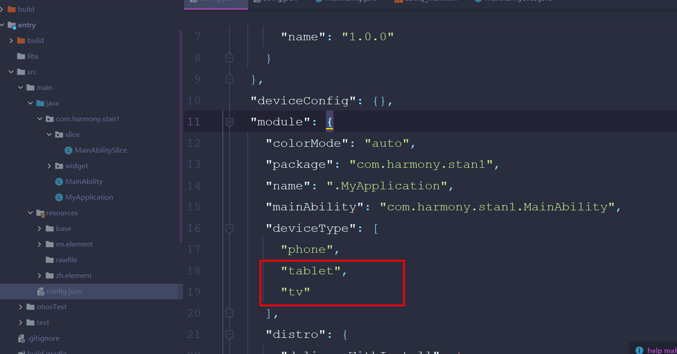Image resolution: width=677 pixels, height=354 pixels.
Task: Fold the distro block at line 21
Action: [229, 334]
